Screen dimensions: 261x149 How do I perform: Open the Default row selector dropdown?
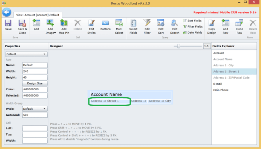pyautogui.click(x=26, y=54)
